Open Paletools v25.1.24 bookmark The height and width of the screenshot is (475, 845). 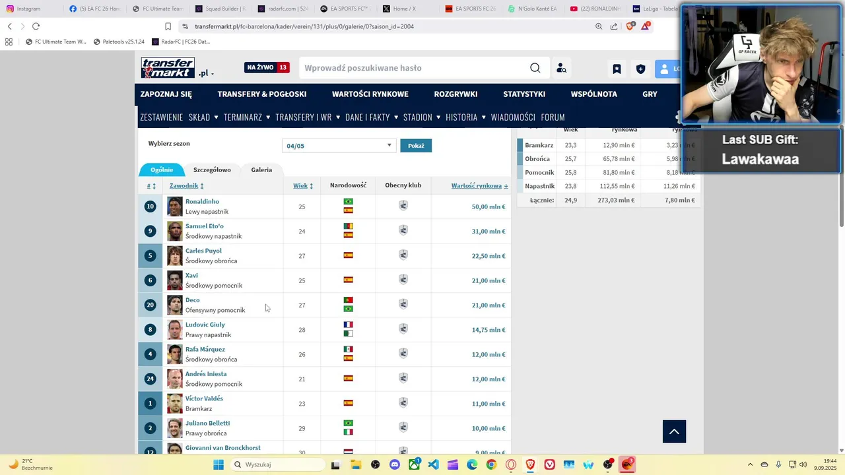[x=119, y=42]
